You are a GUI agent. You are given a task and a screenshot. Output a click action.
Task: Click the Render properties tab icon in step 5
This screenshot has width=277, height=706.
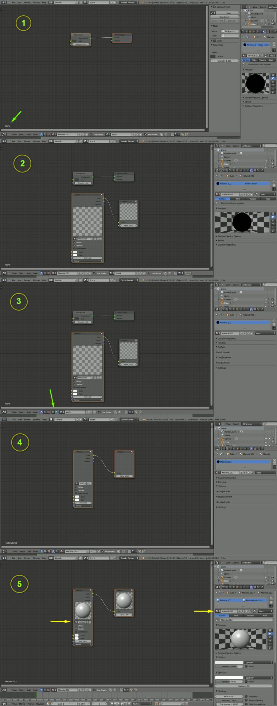(x=223, y=587)
